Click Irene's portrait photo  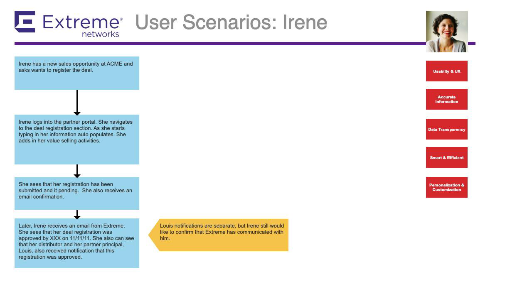pos(447,32)
